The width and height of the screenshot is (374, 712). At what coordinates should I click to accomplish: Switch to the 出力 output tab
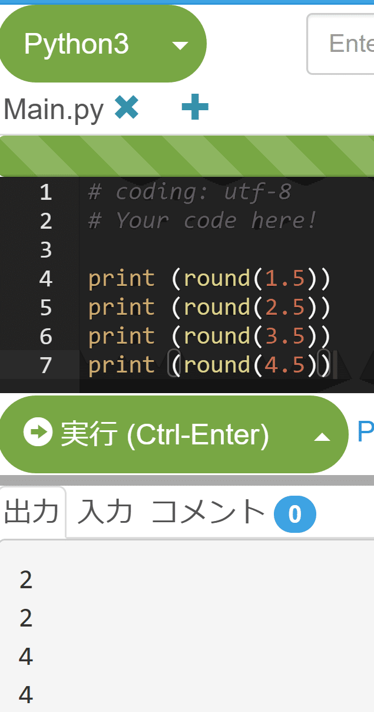(31, 513)
